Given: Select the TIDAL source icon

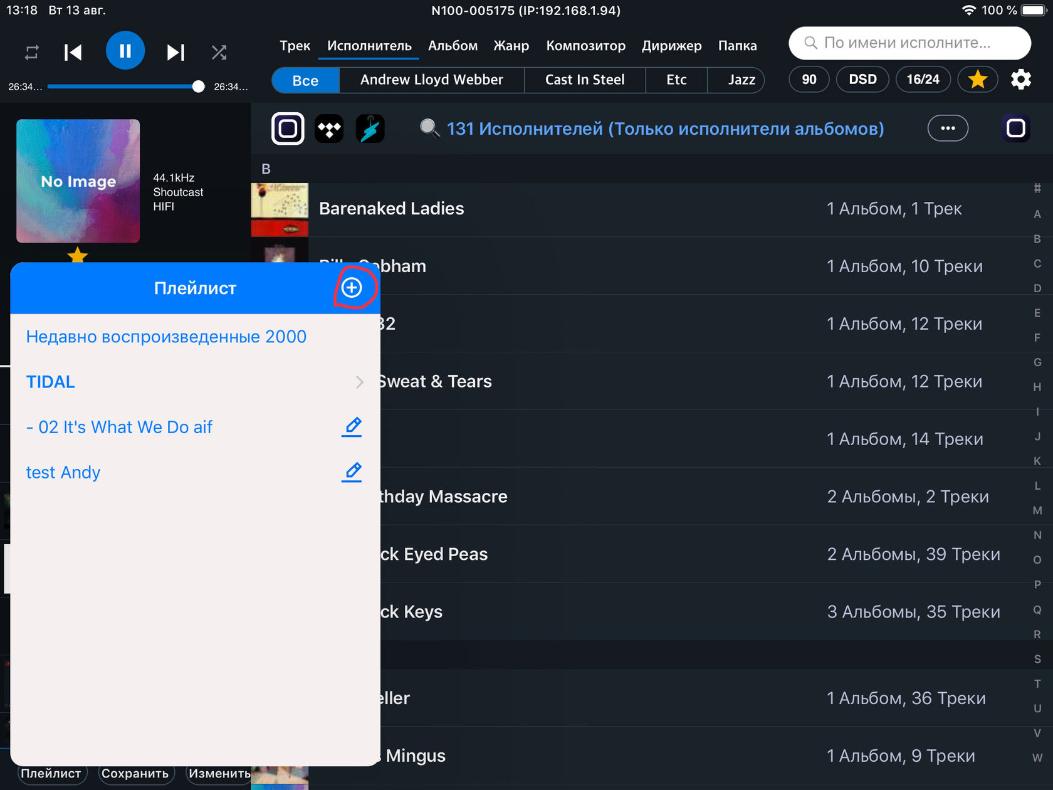Looking at the screenshot, I should 329,129.
